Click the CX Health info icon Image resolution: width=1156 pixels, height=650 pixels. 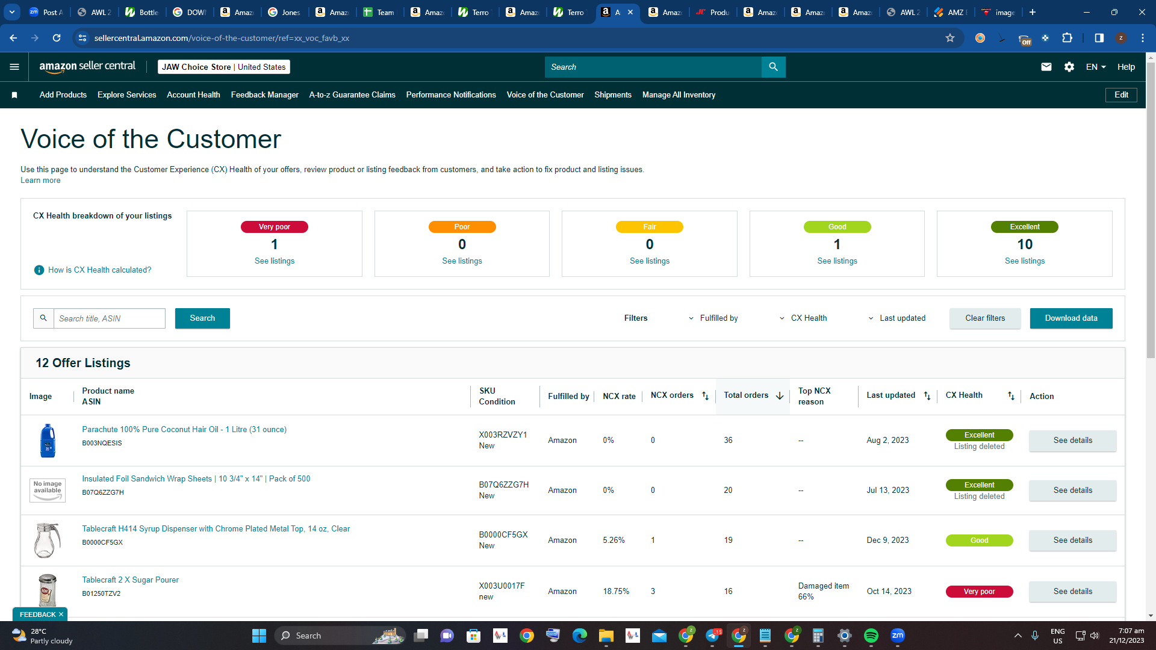coord(39,270)
